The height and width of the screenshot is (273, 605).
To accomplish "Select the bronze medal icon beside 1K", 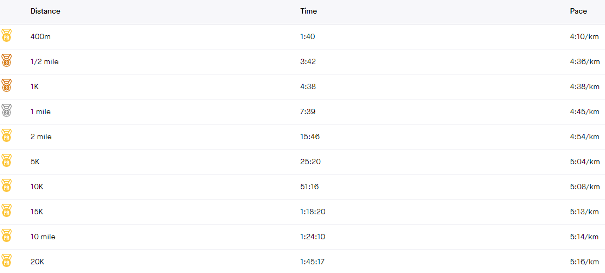I will [x=7, y=85].
